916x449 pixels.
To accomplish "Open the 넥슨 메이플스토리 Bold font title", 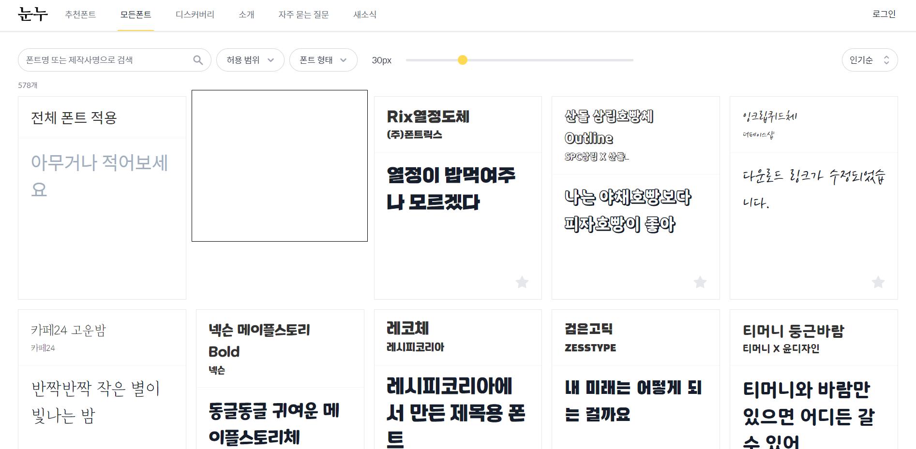I will tap(259, 341).
